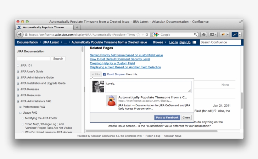The image size is (258, 159).
Task: Open the Browse dropdown menu
Action: (160, 42)
